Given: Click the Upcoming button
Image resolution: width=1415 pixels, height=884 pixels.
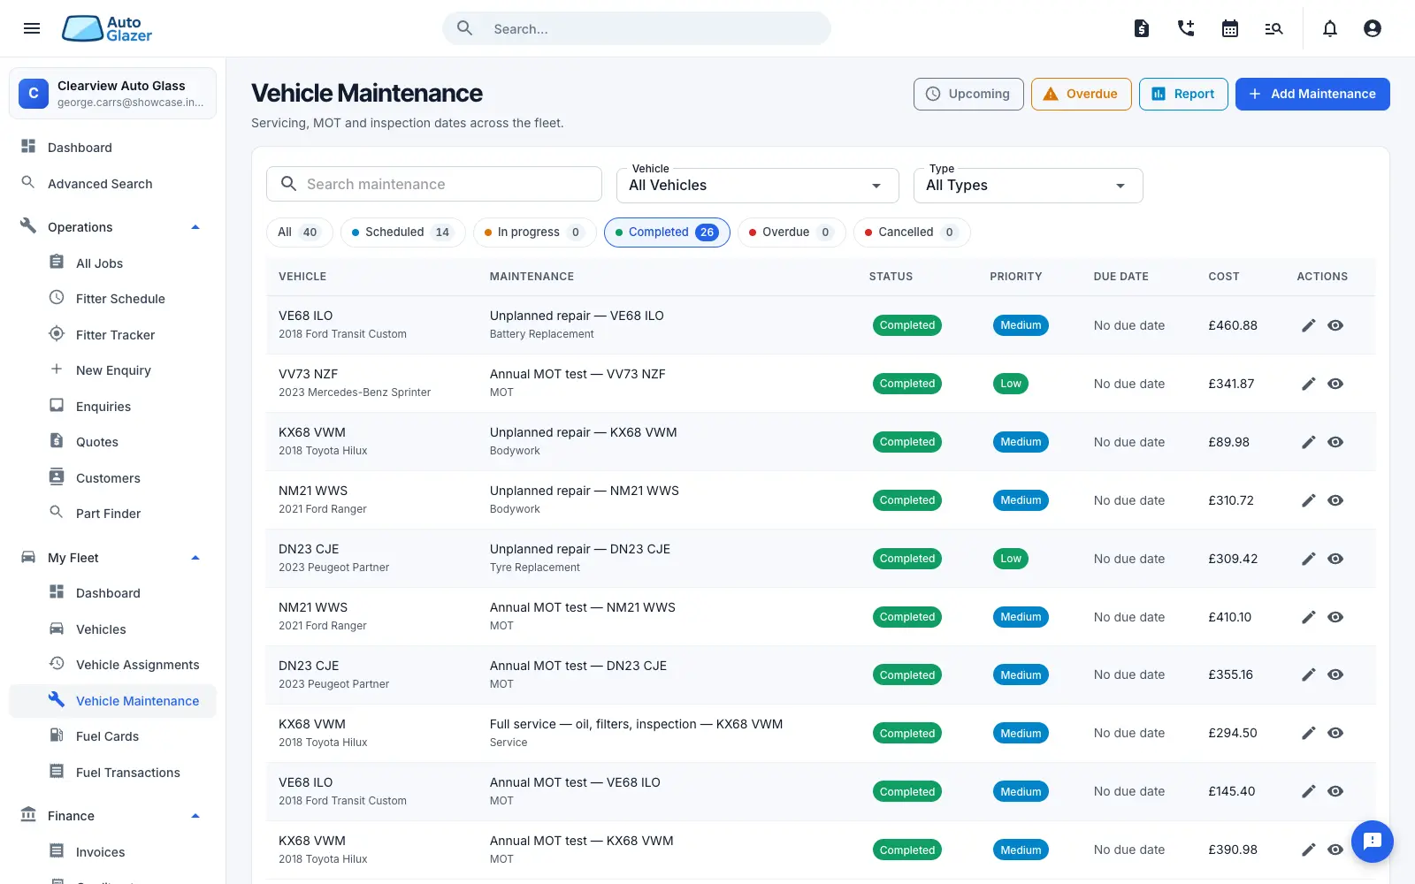Looking at the screenshot, I should pos(968,94).
